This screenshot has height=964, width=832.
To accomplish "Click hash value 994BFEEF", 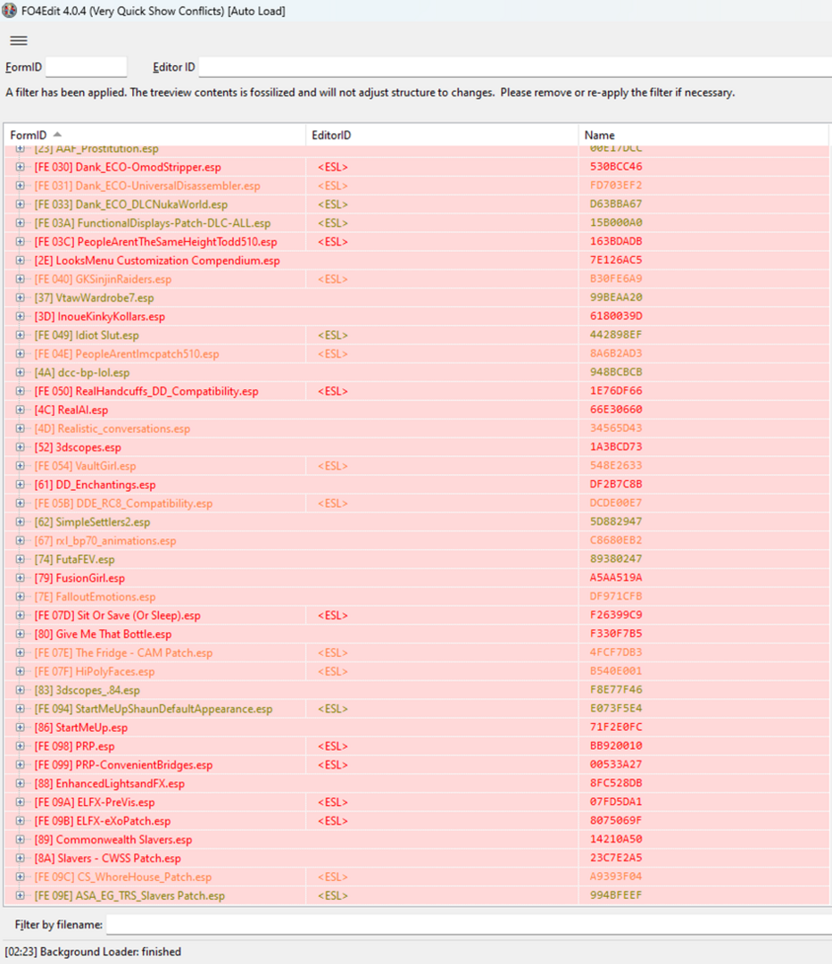I will click(616, 895).
